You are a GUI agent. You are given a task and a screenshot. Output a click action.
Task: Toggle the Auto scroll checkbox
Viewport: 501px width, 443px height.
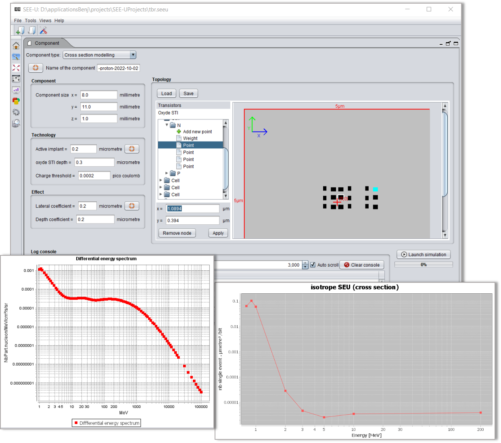pos(313,265)
